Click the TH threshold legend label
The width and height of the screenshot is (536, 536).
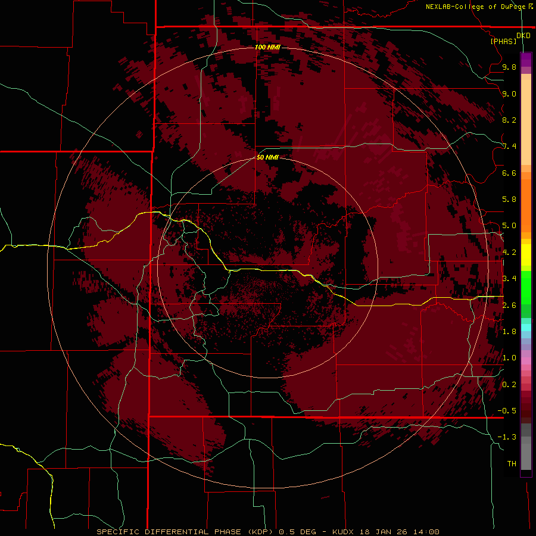[512, 464]
